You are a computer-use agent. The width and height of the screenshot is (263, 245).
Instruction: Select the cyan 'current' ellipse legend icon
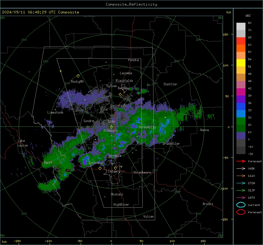point(241,205)
